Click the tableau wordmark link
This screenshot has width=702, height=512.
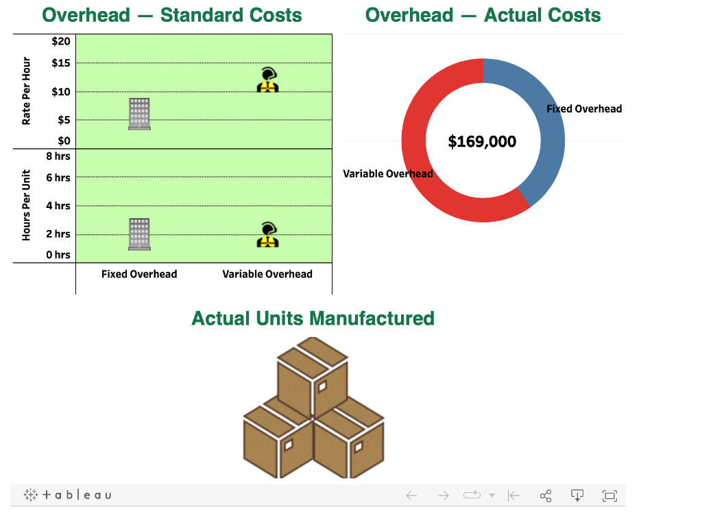(79, 495)
